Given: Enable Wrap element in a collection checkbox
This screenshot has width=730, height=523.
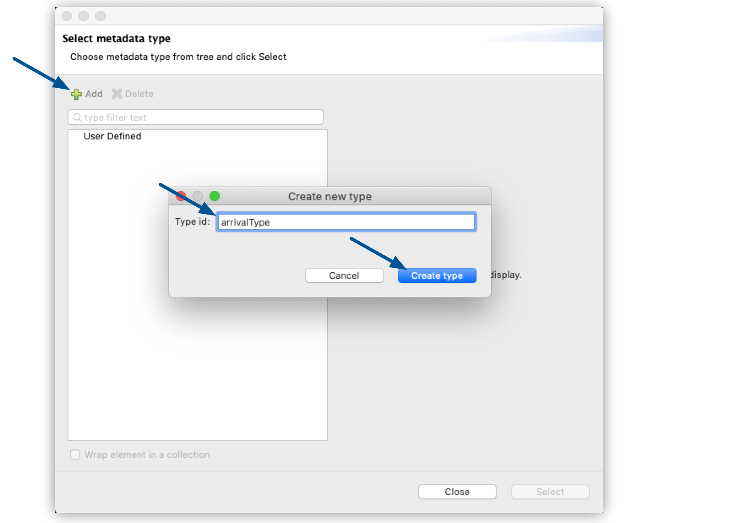Looking at the screenshot, I should pyautogui.click(x=75, y=455).
